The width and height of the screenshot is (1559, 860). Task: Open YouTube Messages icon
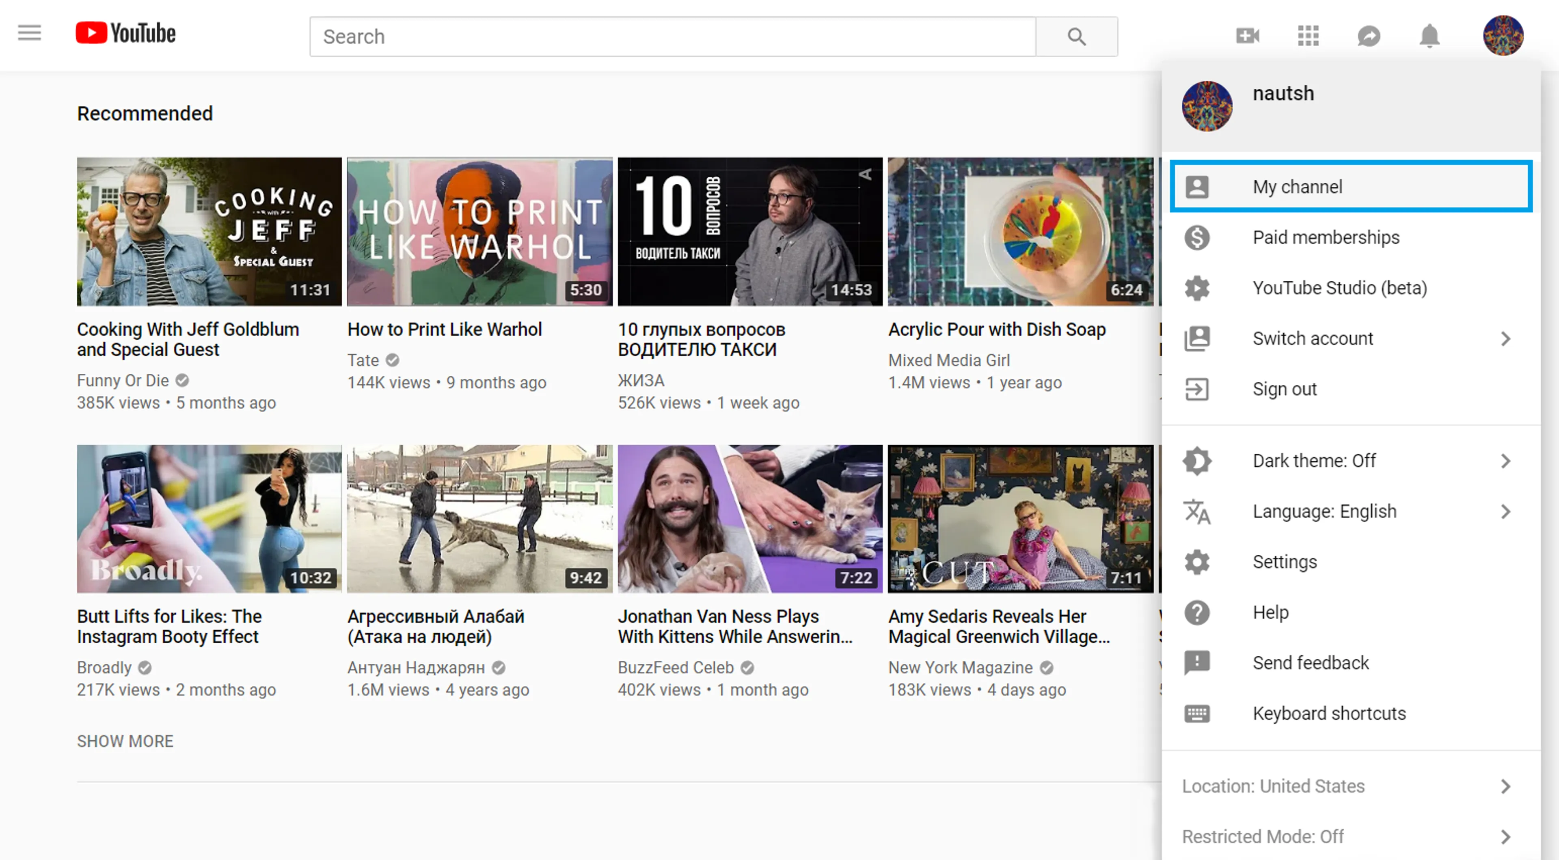tap(1369, 36)
